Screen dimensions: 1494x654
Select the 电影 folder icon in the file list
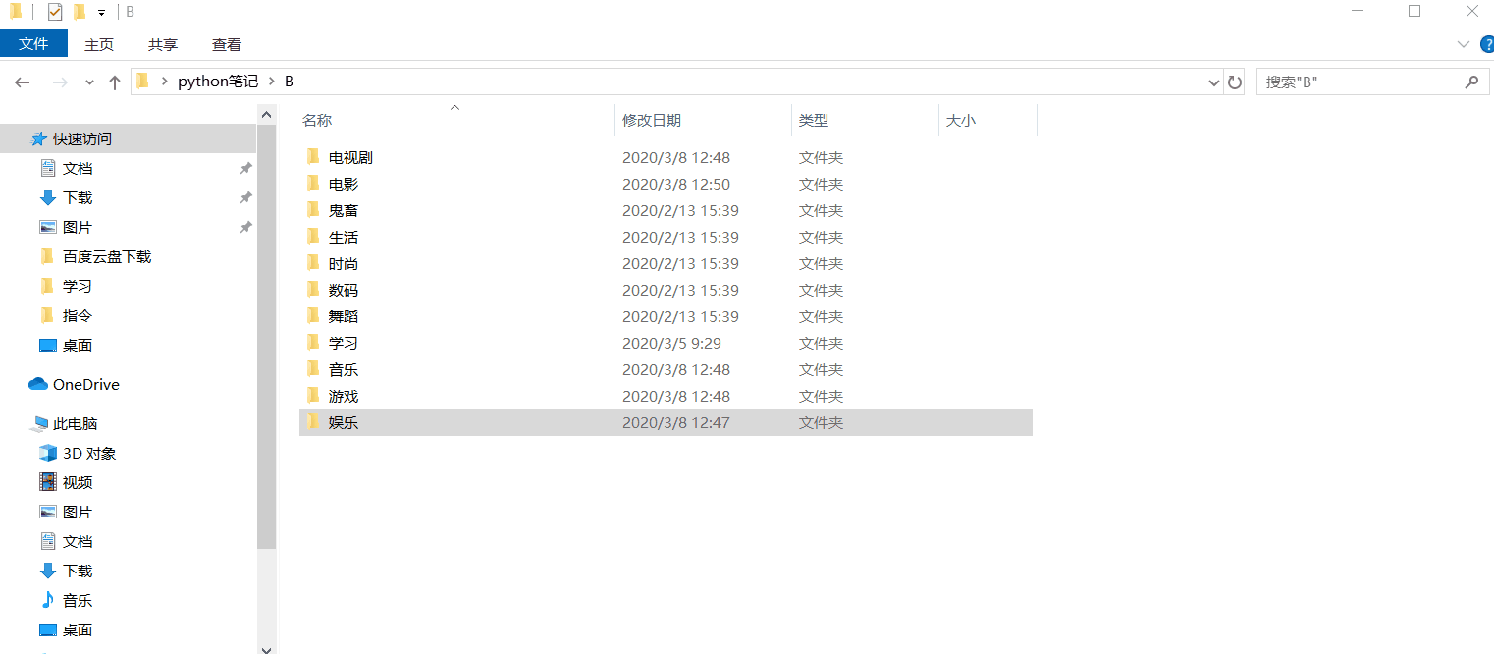point(313,183)
